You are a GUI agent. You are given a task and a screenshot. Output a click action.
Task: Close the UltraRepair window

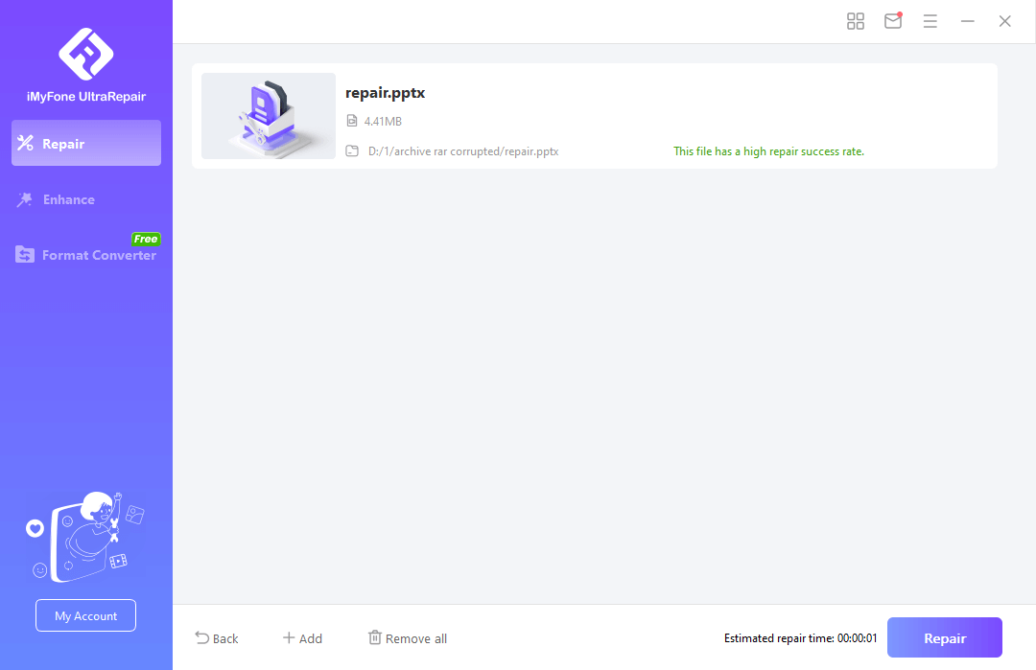1004,21
